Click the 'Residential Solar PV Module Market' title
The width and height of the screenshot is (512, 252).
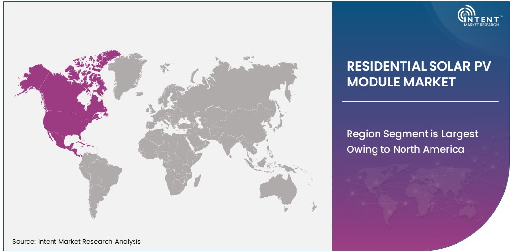point(419,74)
